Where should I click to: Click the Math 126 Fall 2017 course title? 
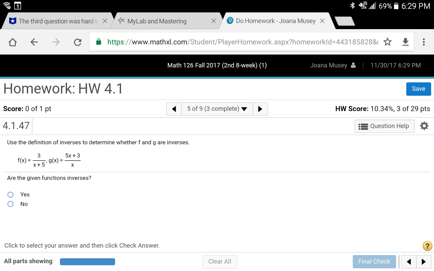pos(217,65)
